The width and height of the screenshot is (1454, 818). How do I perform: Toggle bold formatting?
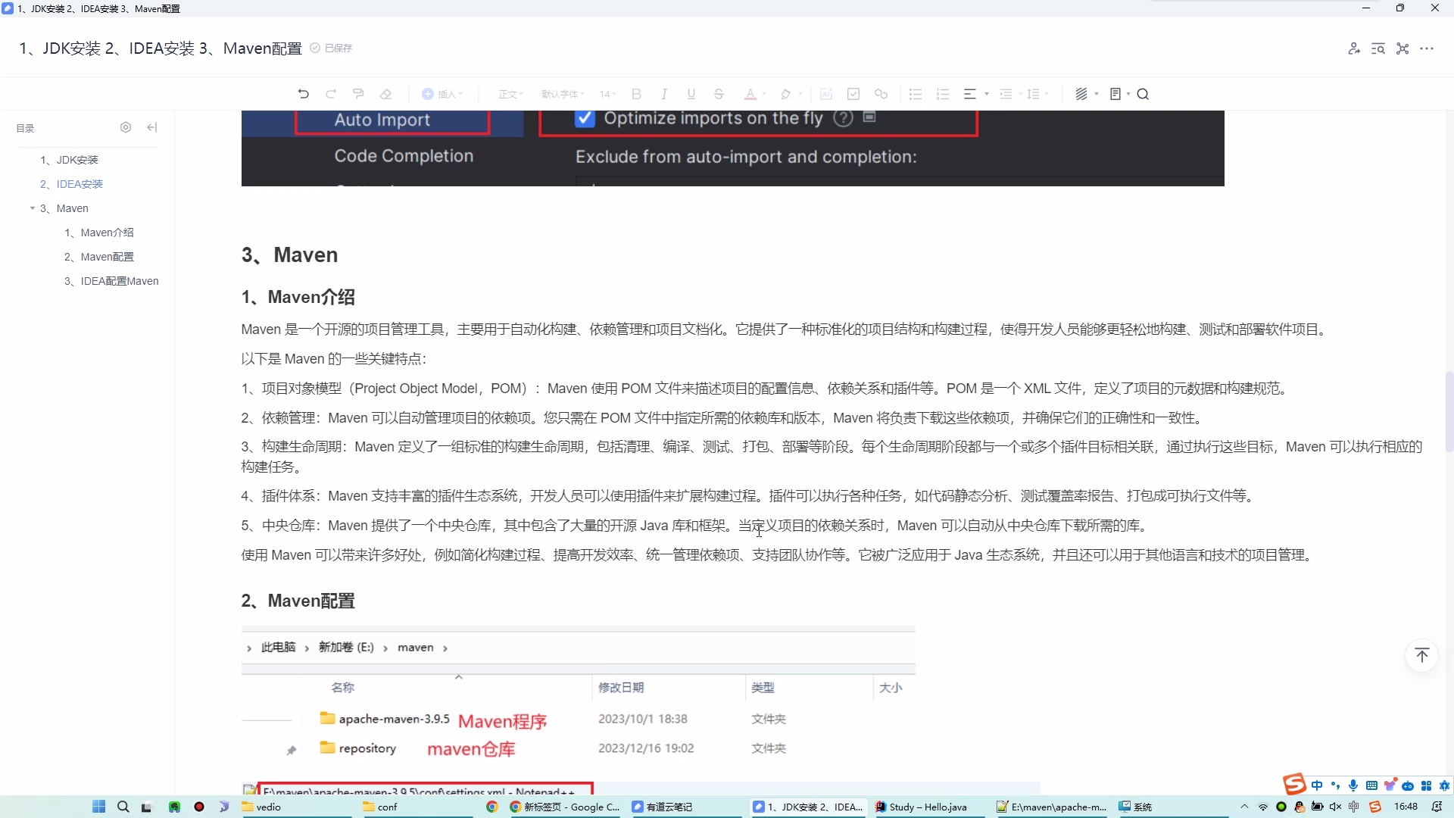tap(635, 93)
